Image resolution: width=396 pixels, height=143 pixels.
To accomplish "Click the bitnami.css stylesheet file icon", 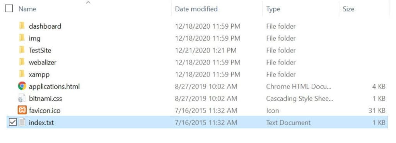I will 22,98.
